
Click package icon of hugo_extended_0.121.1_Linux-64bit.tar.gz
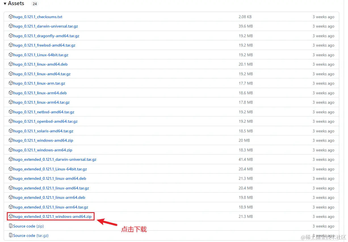tap(11, 169)
